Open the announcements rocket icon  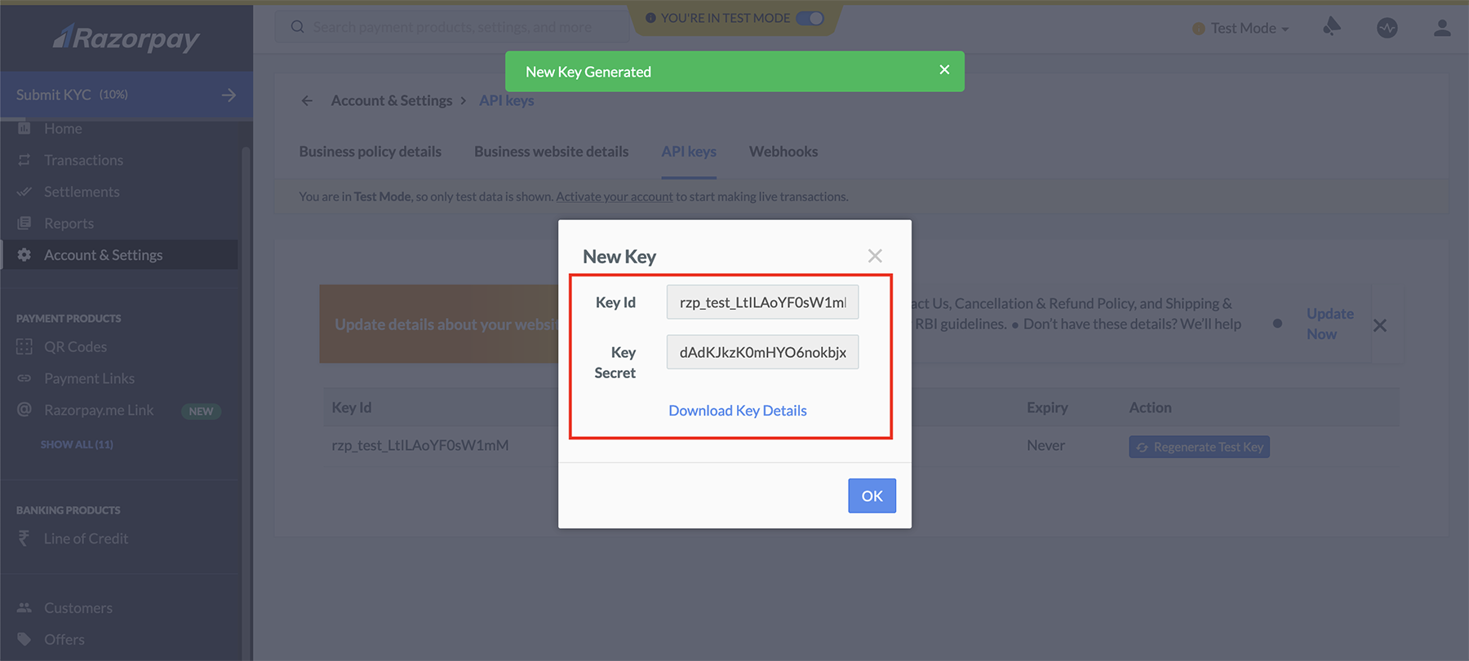click(x=1332, y=27)
